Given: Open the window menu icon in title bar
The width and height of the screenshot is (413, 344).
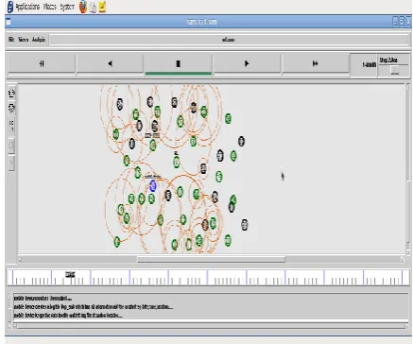Looking at the screenshot, I should coord(9,22).
